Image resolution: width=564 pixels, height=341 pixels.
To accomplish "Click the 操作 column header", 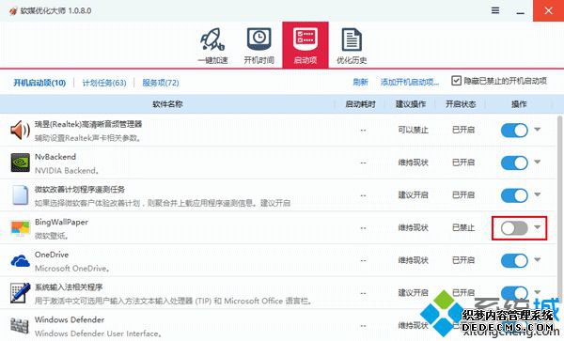I will pos(519,104).
